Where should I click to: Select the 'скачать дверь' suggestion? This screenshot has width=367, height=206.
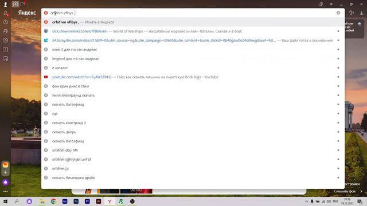point(193,132)
